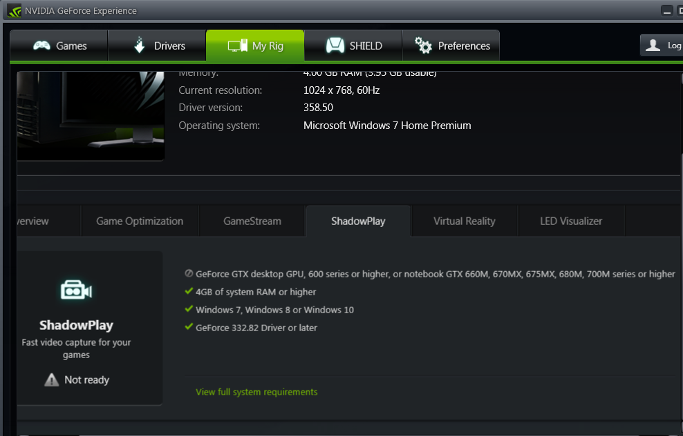This screenshot has height=436, width=683.
Task: Click the Games controller icon
Action: point(41,46)
